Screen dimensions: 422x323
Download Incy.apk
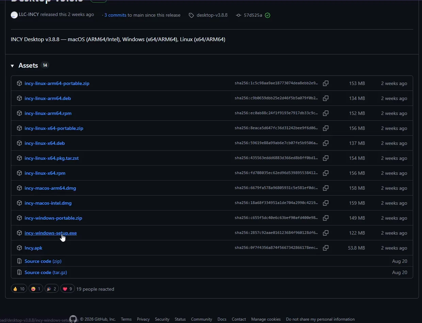[x=33, y=248]
